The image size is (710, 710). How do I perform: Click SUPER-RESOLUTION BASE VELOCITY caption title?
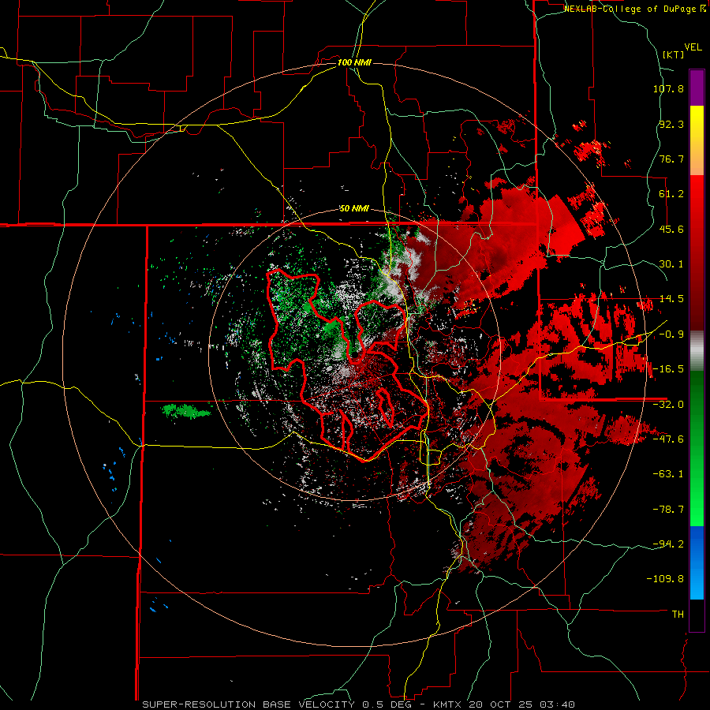click(248, 704)
